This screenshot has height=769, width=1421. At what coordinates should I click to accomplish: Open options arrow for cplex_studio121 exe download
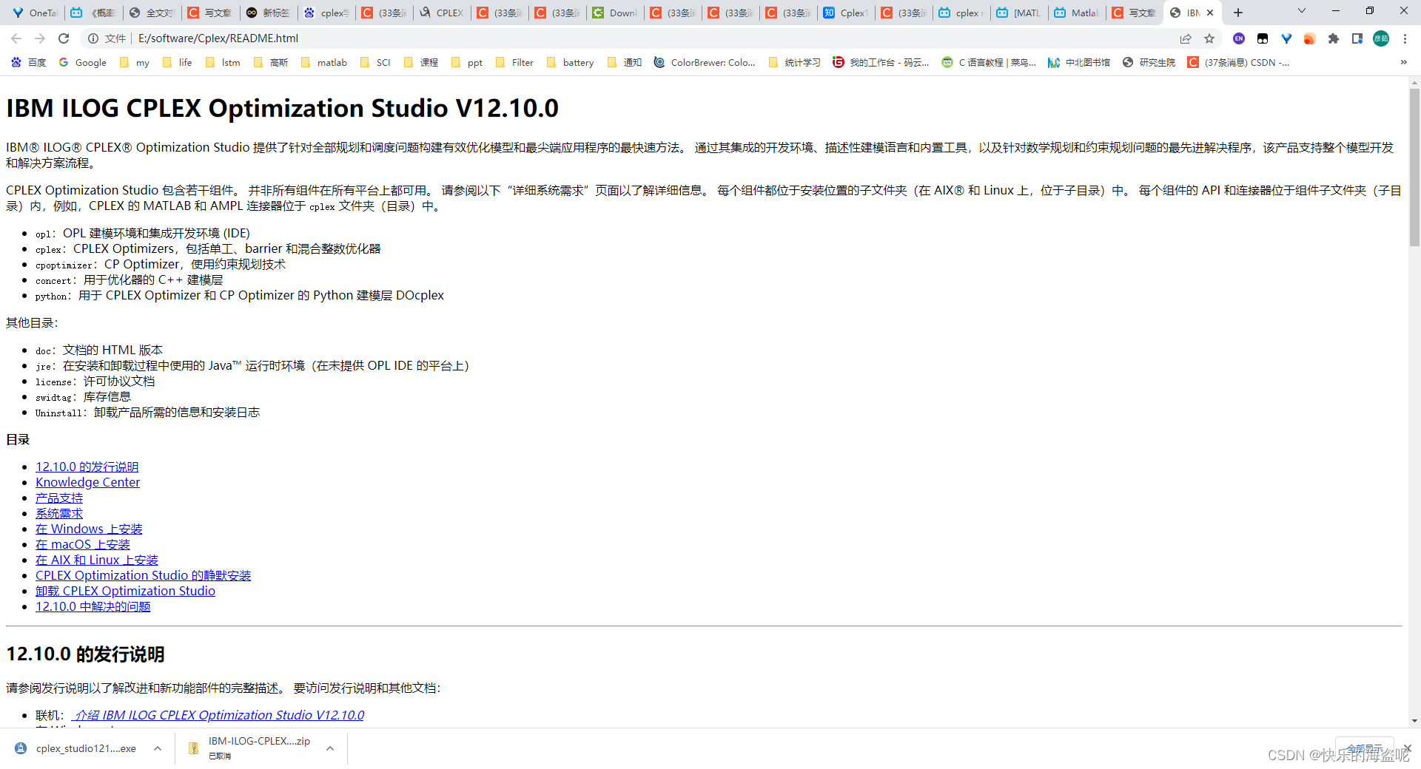(x=158, y=748)
